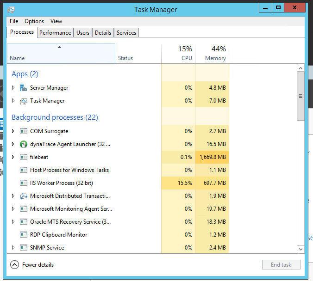This screenshot has width=313, height=281.
Task: Click the dynaTrace Agent Launcher icon
Action: click(24, 144)
